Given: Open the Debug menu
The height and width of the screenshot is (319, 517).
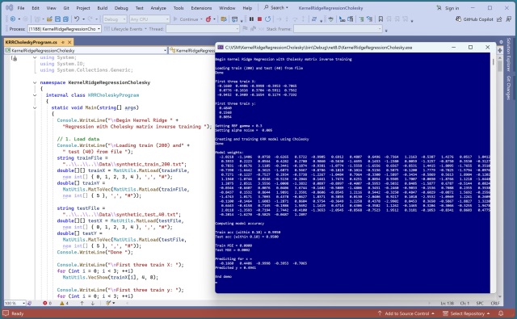Looking at the screenshot, I should tap(121, 8).
